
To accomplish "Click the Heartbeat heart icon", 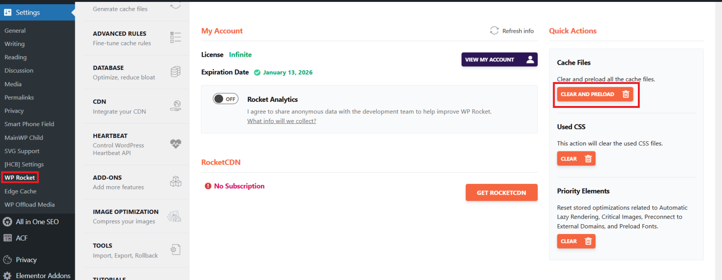I will coord(175,144).
